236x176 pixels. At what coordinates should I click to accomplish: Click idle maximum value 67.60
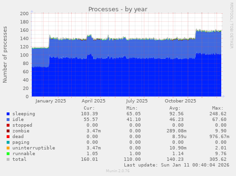(219, 120)
